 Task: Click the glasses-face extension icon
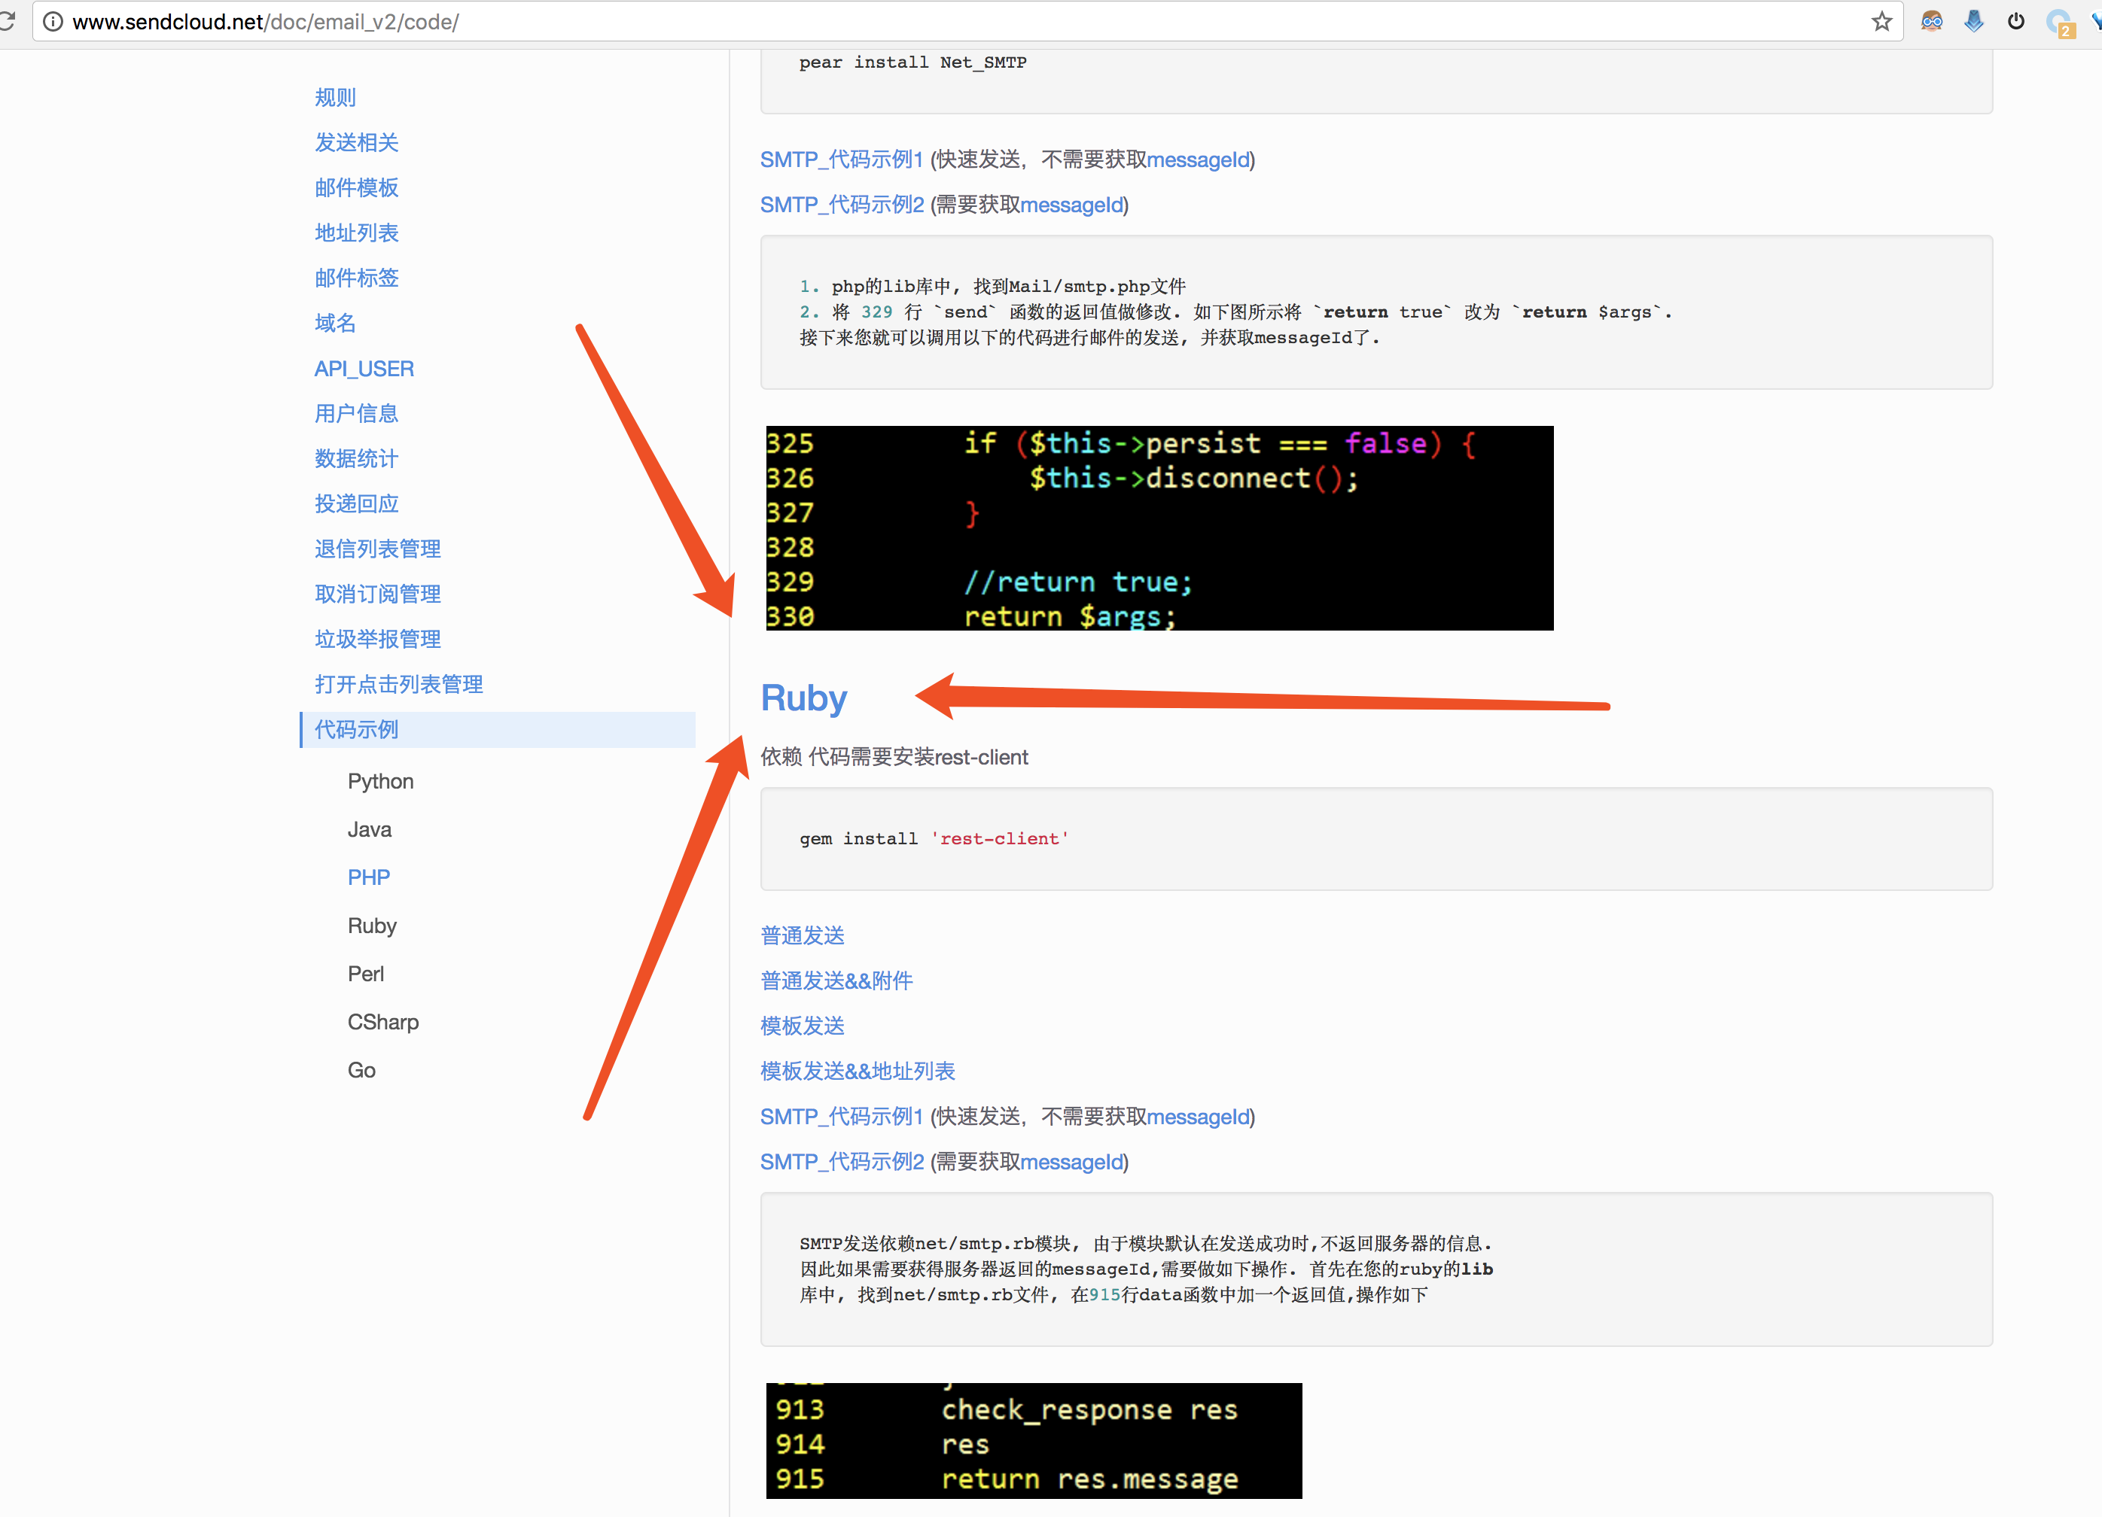tap(1931, 21)
